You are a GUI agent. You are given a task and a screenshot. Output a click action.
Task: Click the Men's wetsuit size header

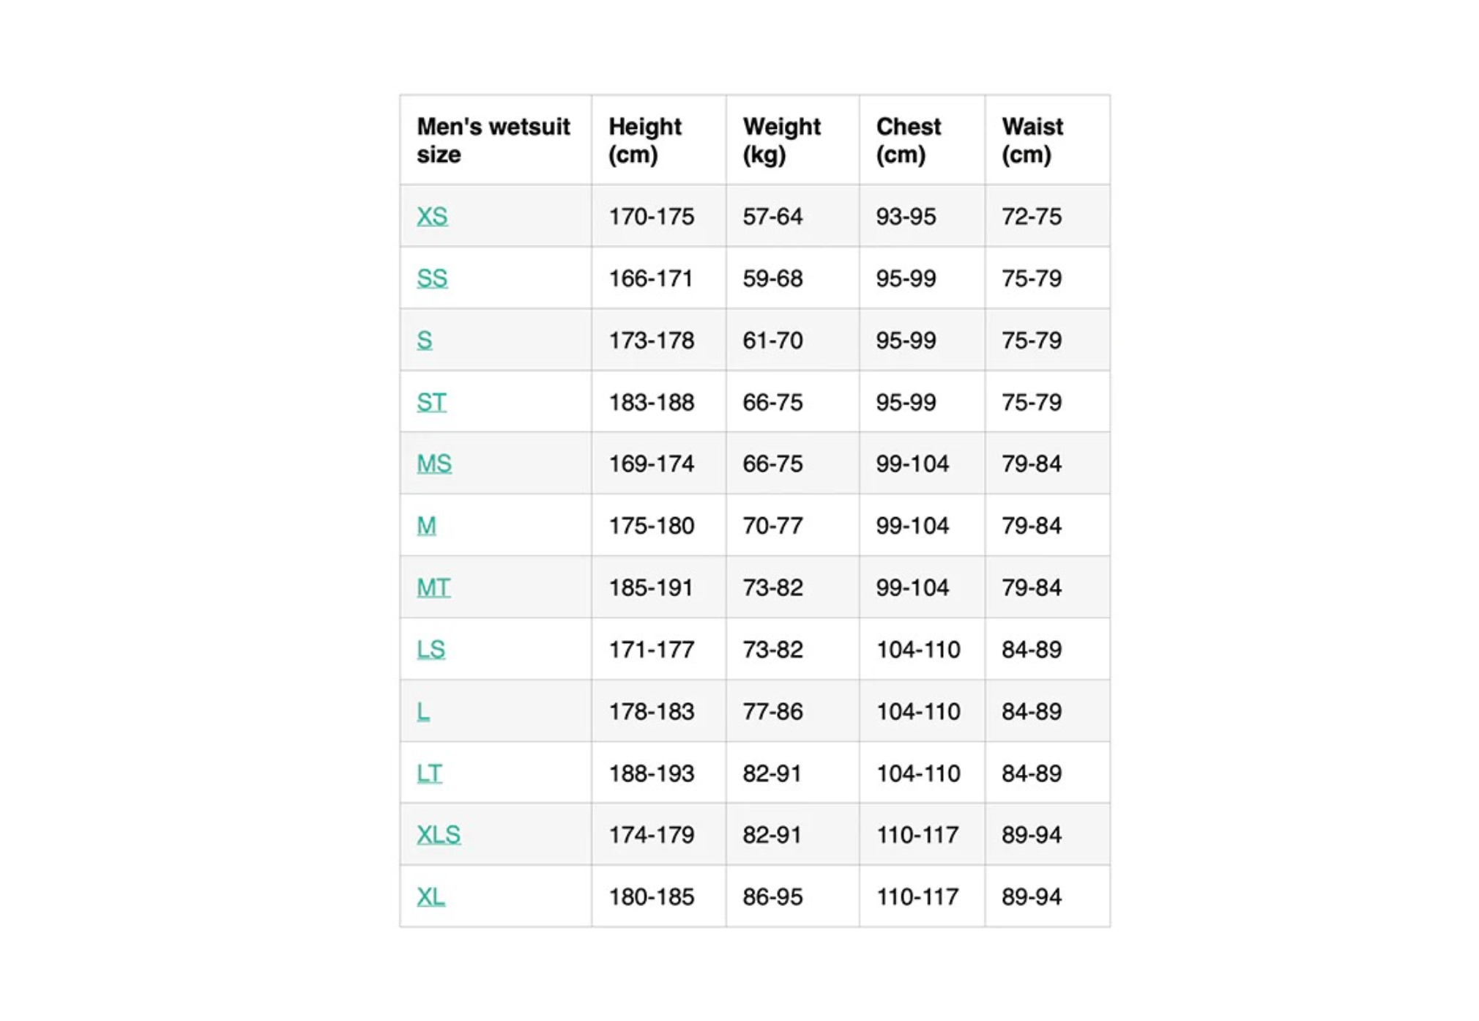click(x=493, y=141)
